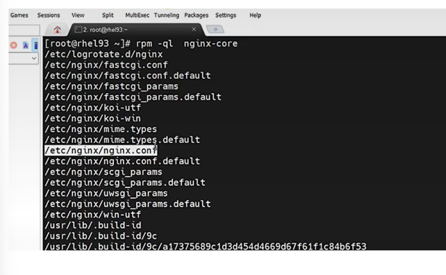The image size is (446, 275).
Task: Open the Split menu
Action: coord(108,15)
